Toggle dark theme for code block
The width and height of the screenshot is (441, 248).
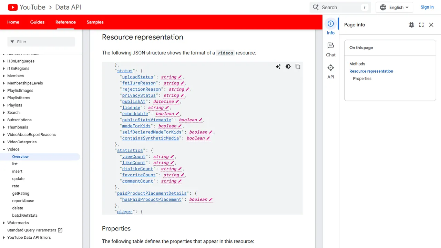[x=288, y=66]
